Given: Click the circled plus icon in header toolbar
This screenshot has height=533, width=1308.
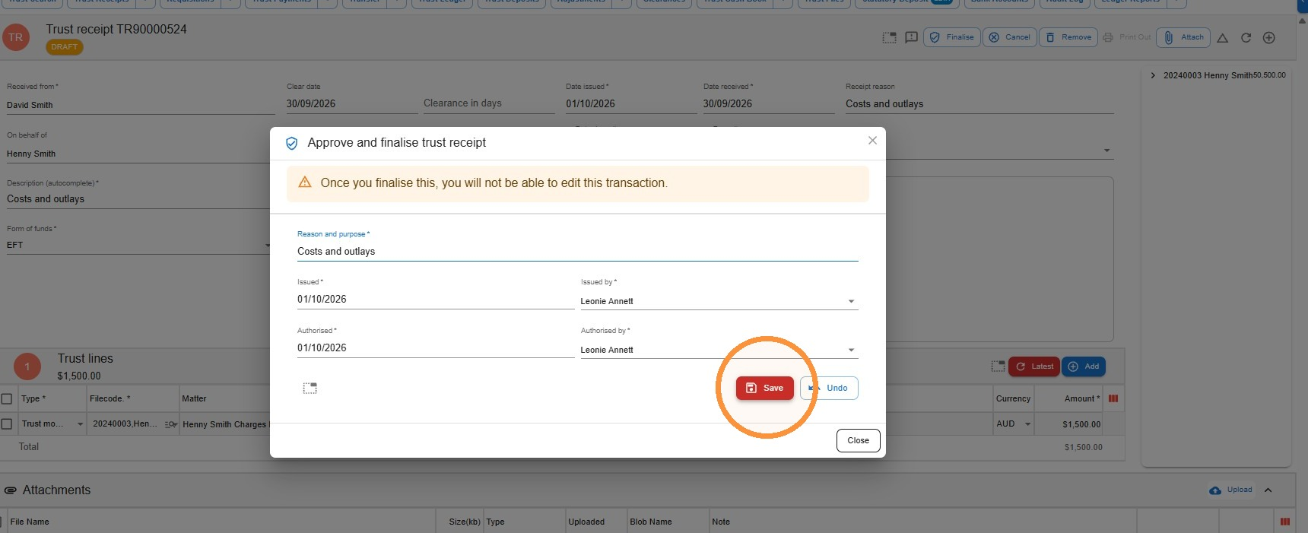Looking at the screenshot, I should (1268, 38).
